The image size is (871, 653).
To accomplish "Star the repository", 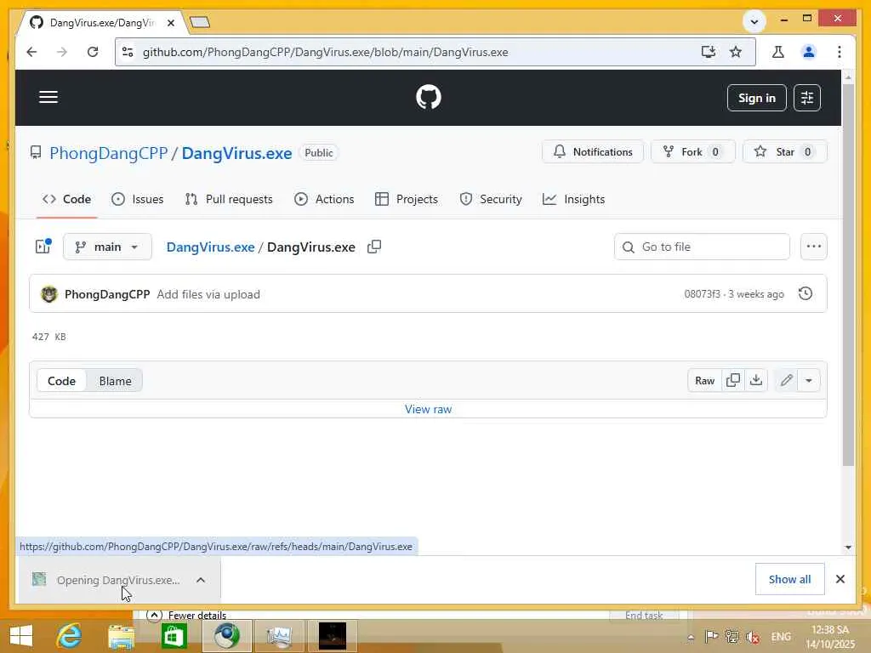I will coord(784,151).
